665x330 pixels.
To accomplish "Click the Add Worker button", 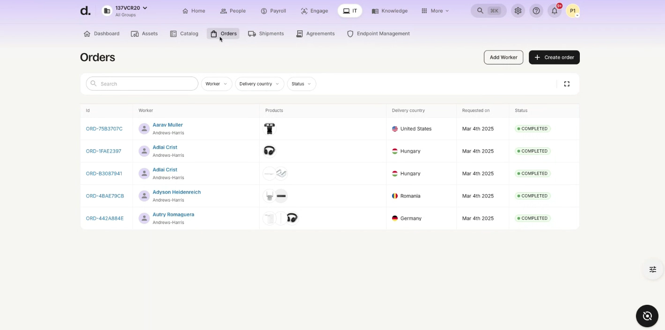I will tap(503, 57).
